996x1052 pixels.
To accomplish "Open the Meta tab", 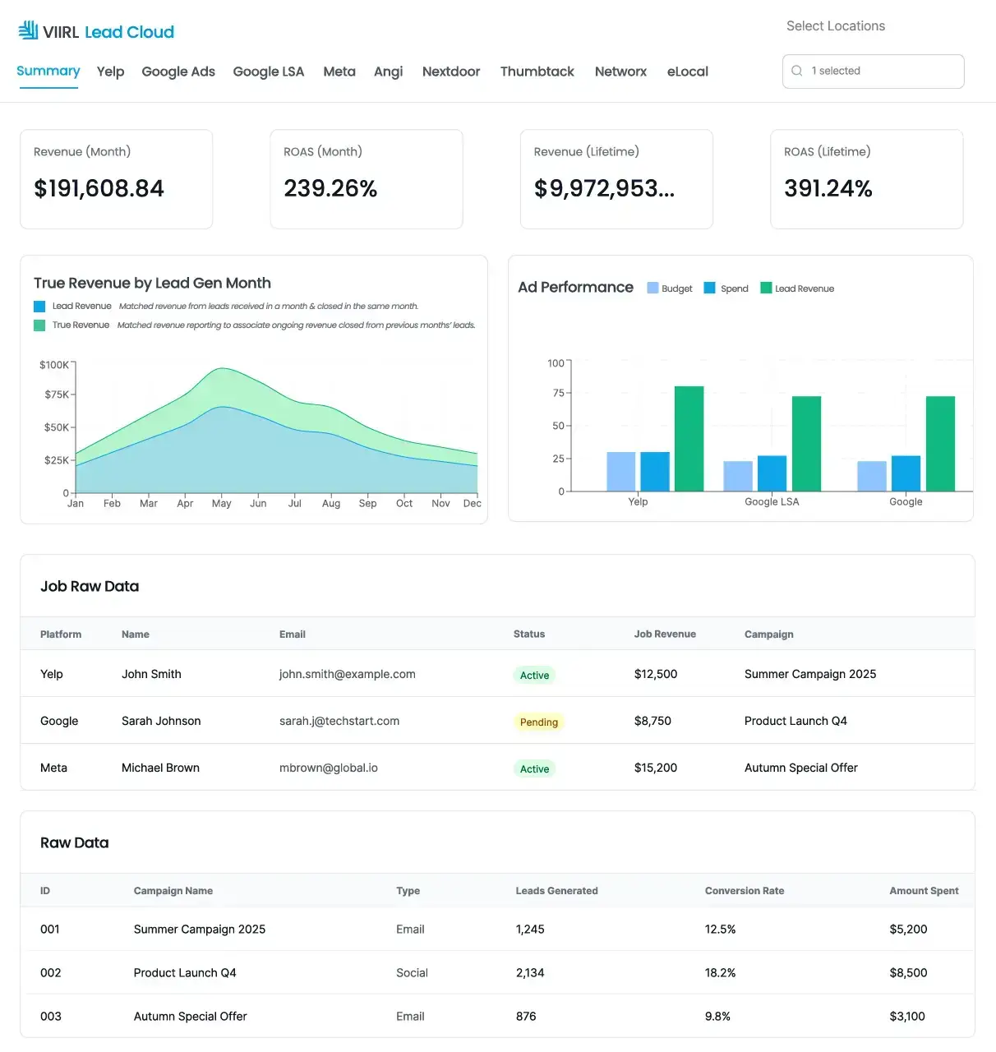I will [x=339, y=72].
